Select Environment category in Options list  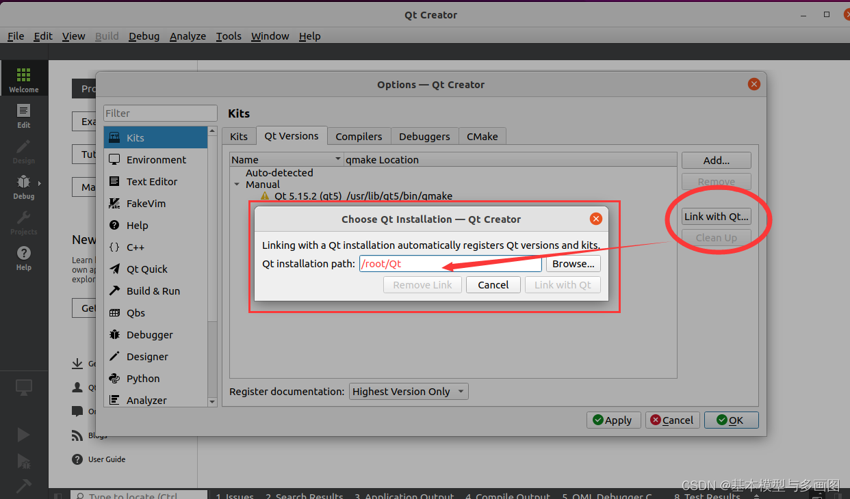tap(155, 159)
